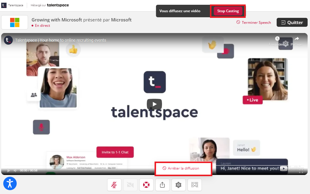310x194 pixels.
Task: Click the 'Growing with Microsoft' event title
Action: pyautogui.click(x=57, y=20)
